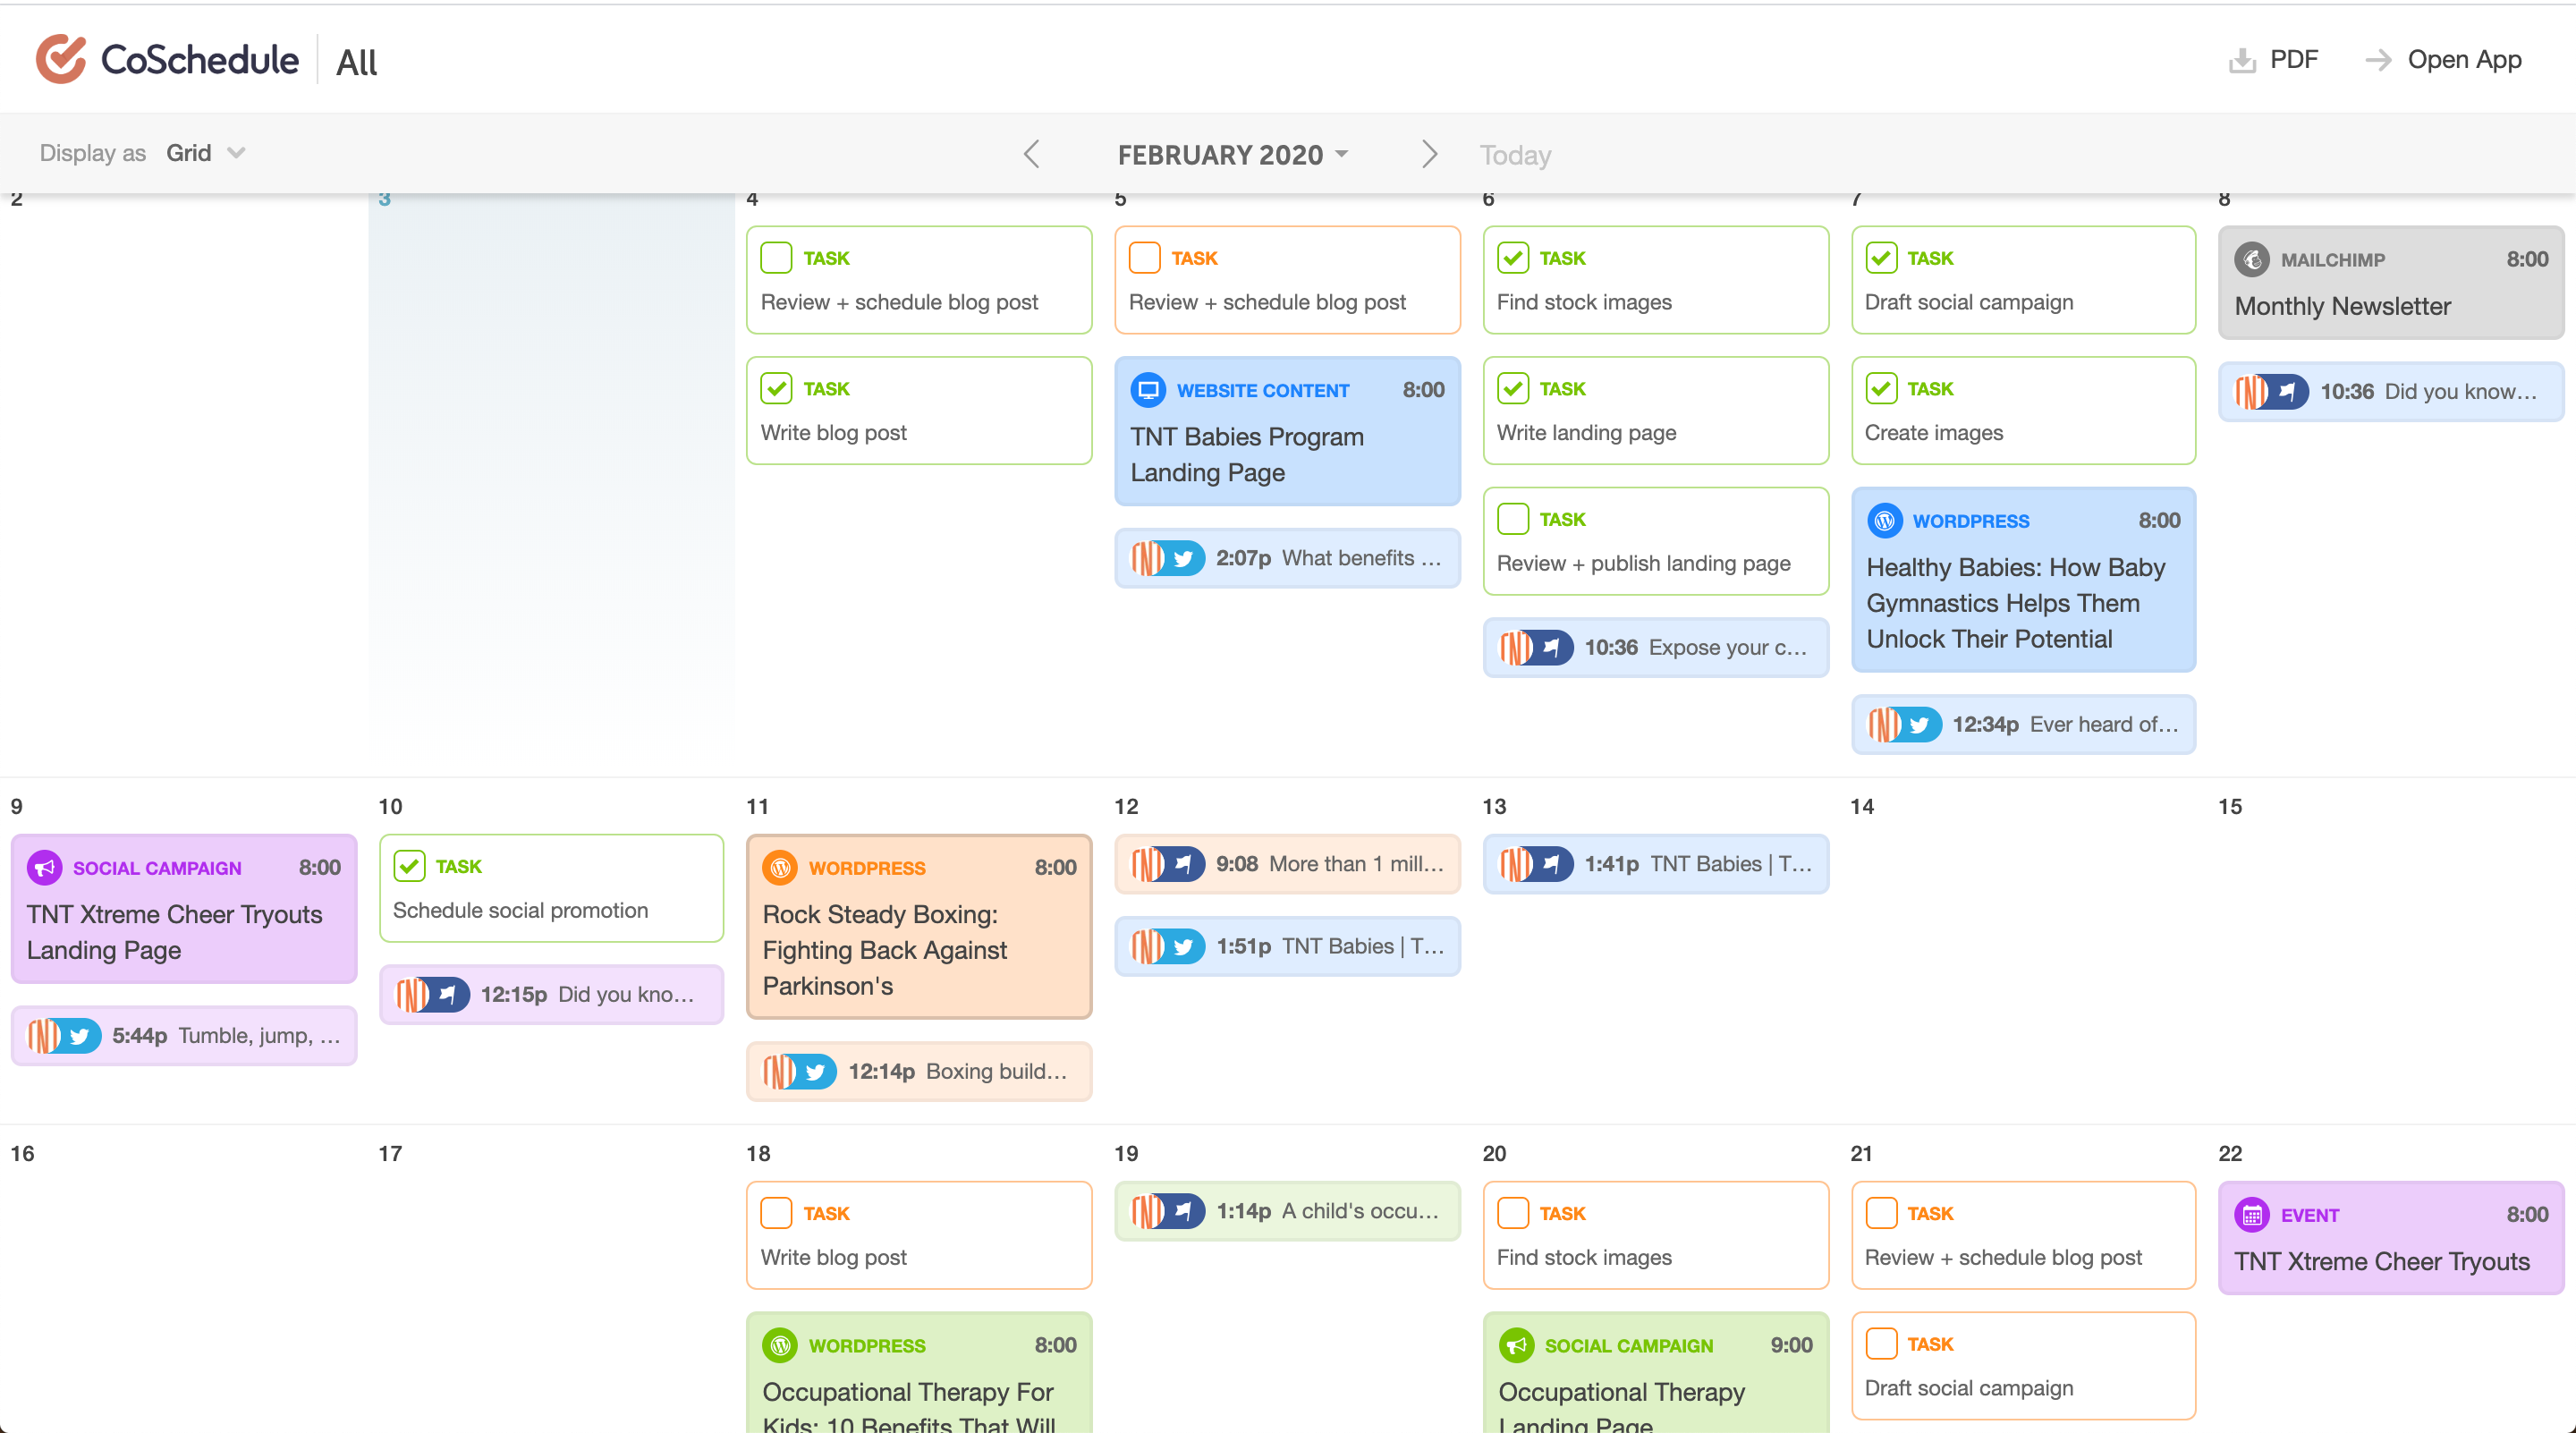2576x1433 pixels.
Task: Click the CoSchedule wordmark text
Action: point(199,60)
